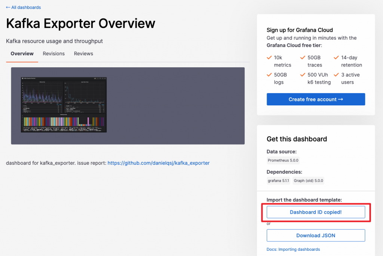Click the checkmark next to 50GB logs

tap(269, 75)
